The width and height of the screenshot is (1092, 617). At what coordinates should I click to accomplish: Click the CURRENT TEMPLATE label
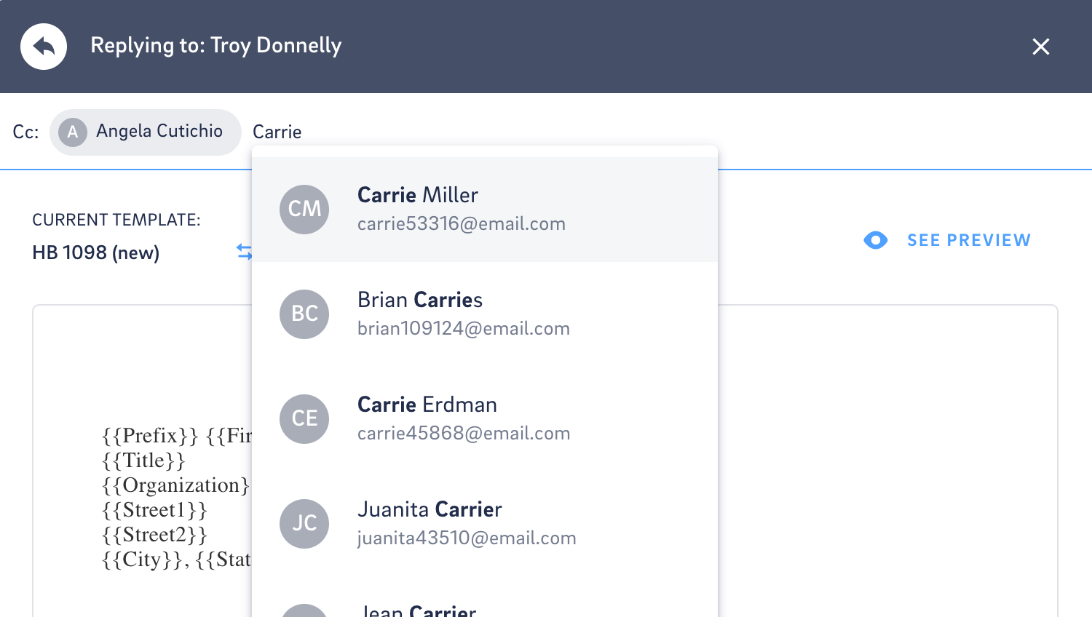tap(116, 220)
